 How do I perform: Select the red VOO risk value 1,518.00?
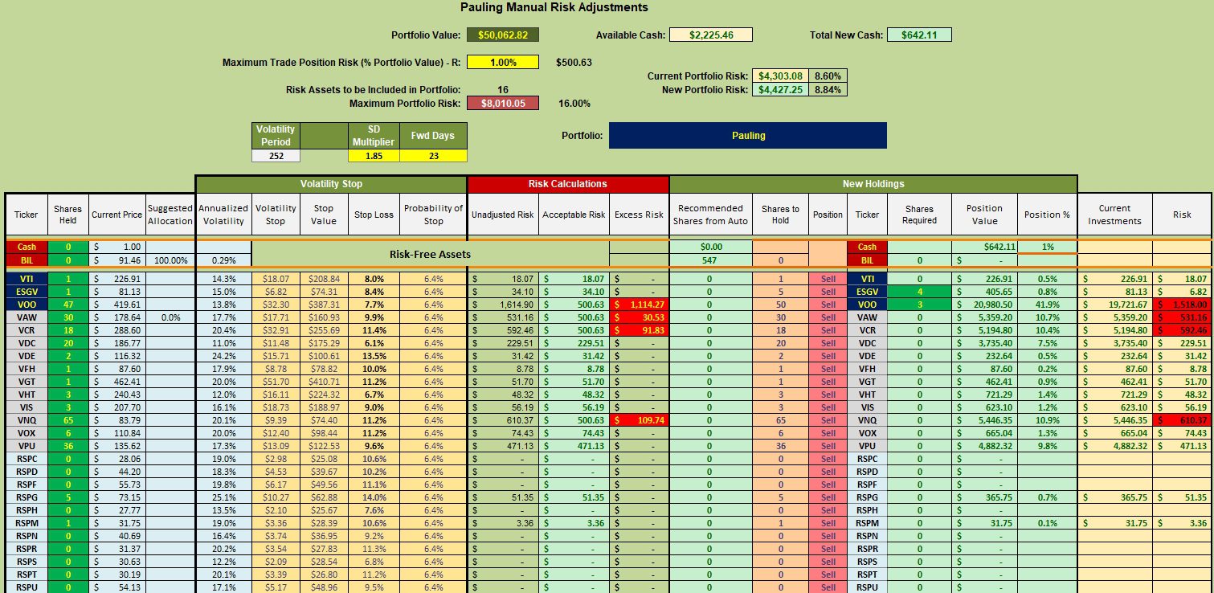[x=1182, y=305]
